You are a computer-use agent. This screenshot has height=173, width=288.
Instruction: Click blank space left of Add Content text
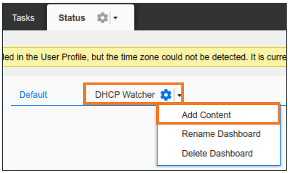point(170,115)
